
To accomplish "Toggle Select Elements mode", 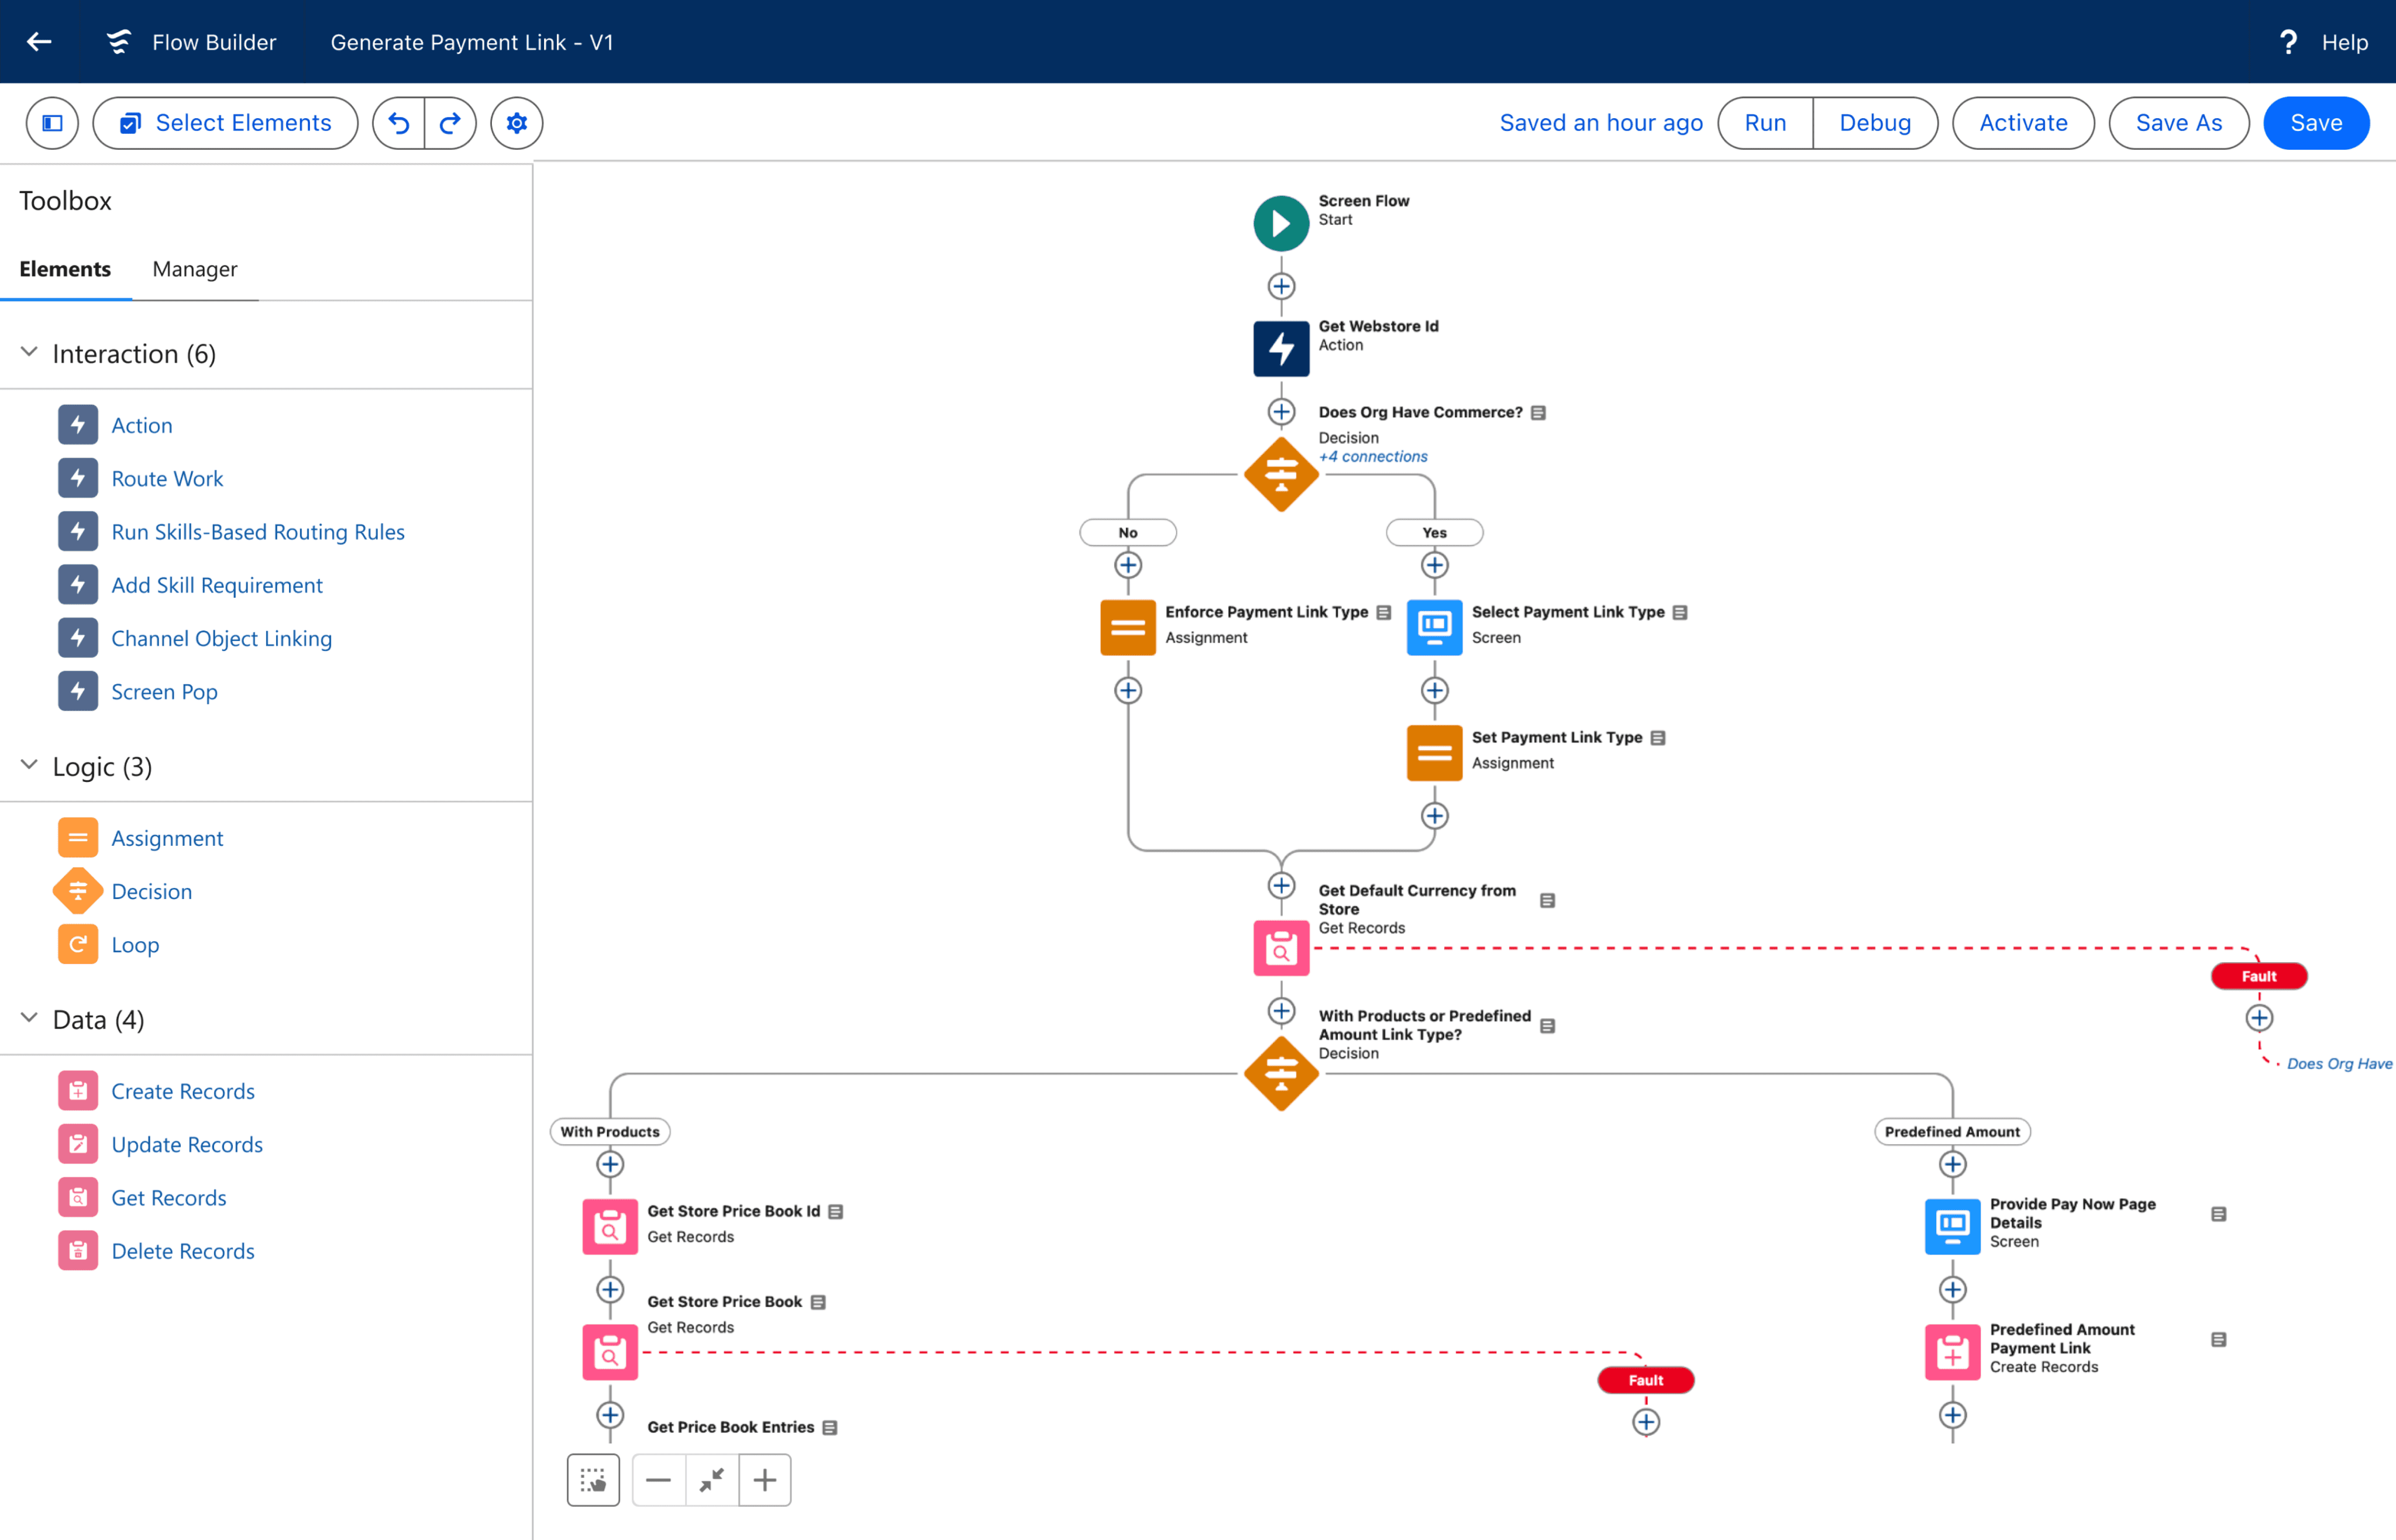I will 225,123.
